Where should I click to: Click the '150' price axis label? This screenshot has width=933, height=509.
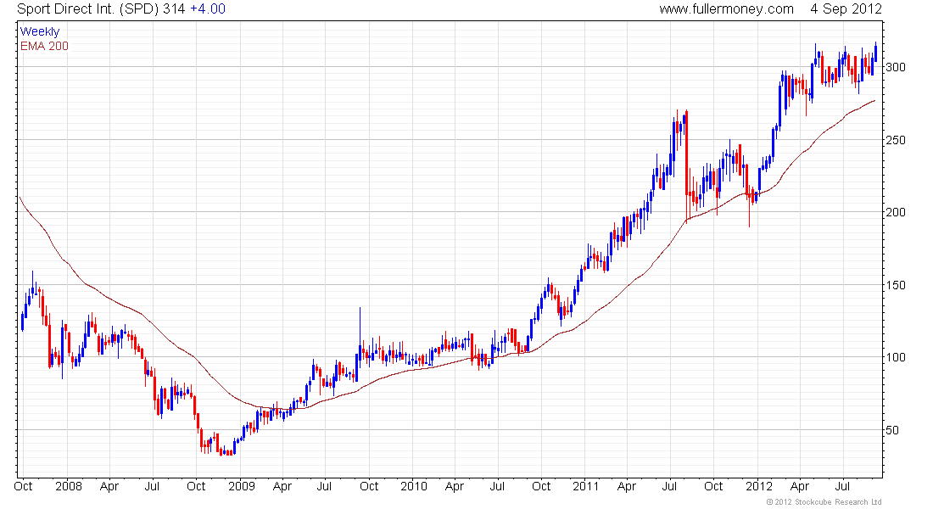896,285
